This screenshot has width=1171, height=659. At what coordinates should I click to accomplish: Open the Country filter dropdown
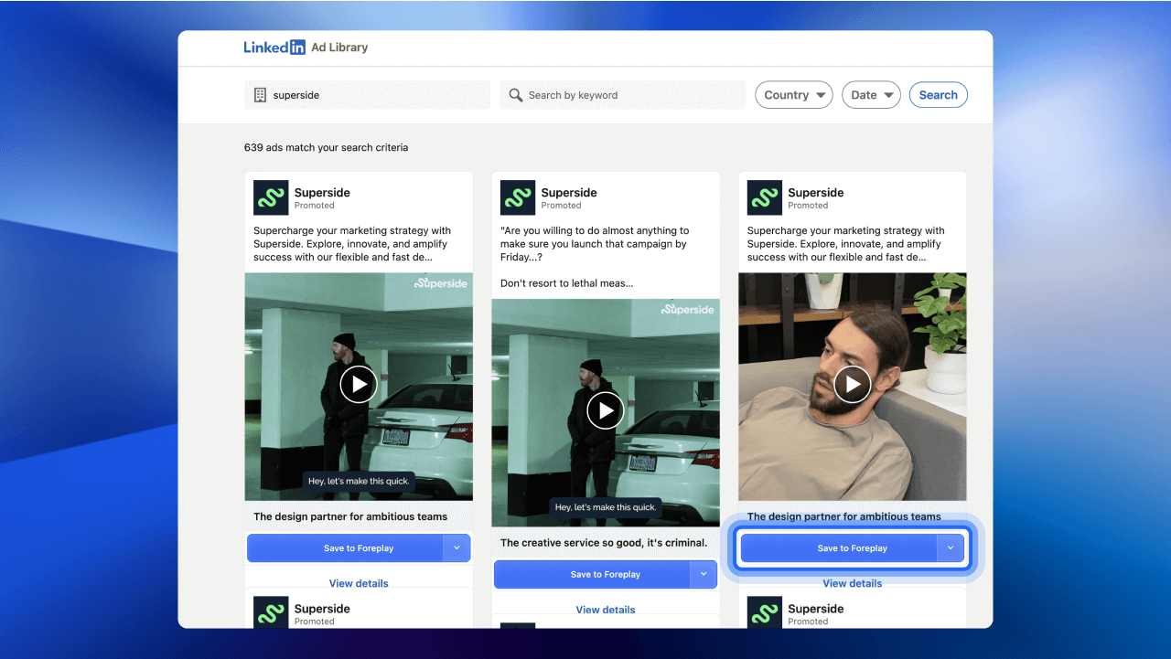[793, 94]
